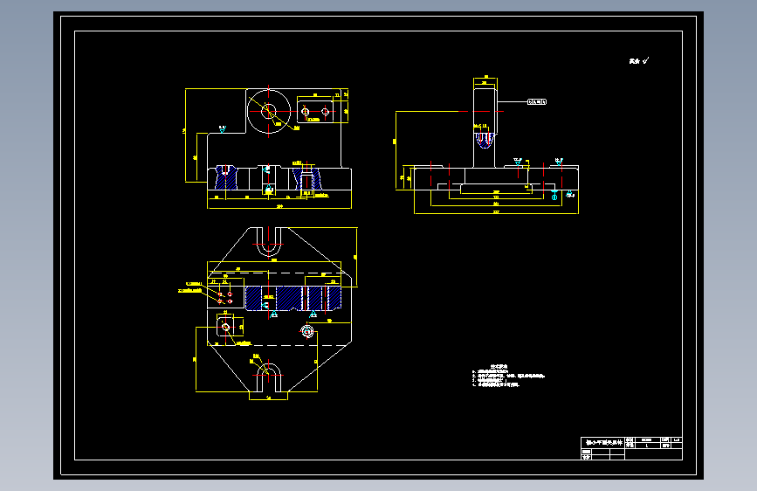Click the small circular hole feature in the plan view

pos(307,331)
